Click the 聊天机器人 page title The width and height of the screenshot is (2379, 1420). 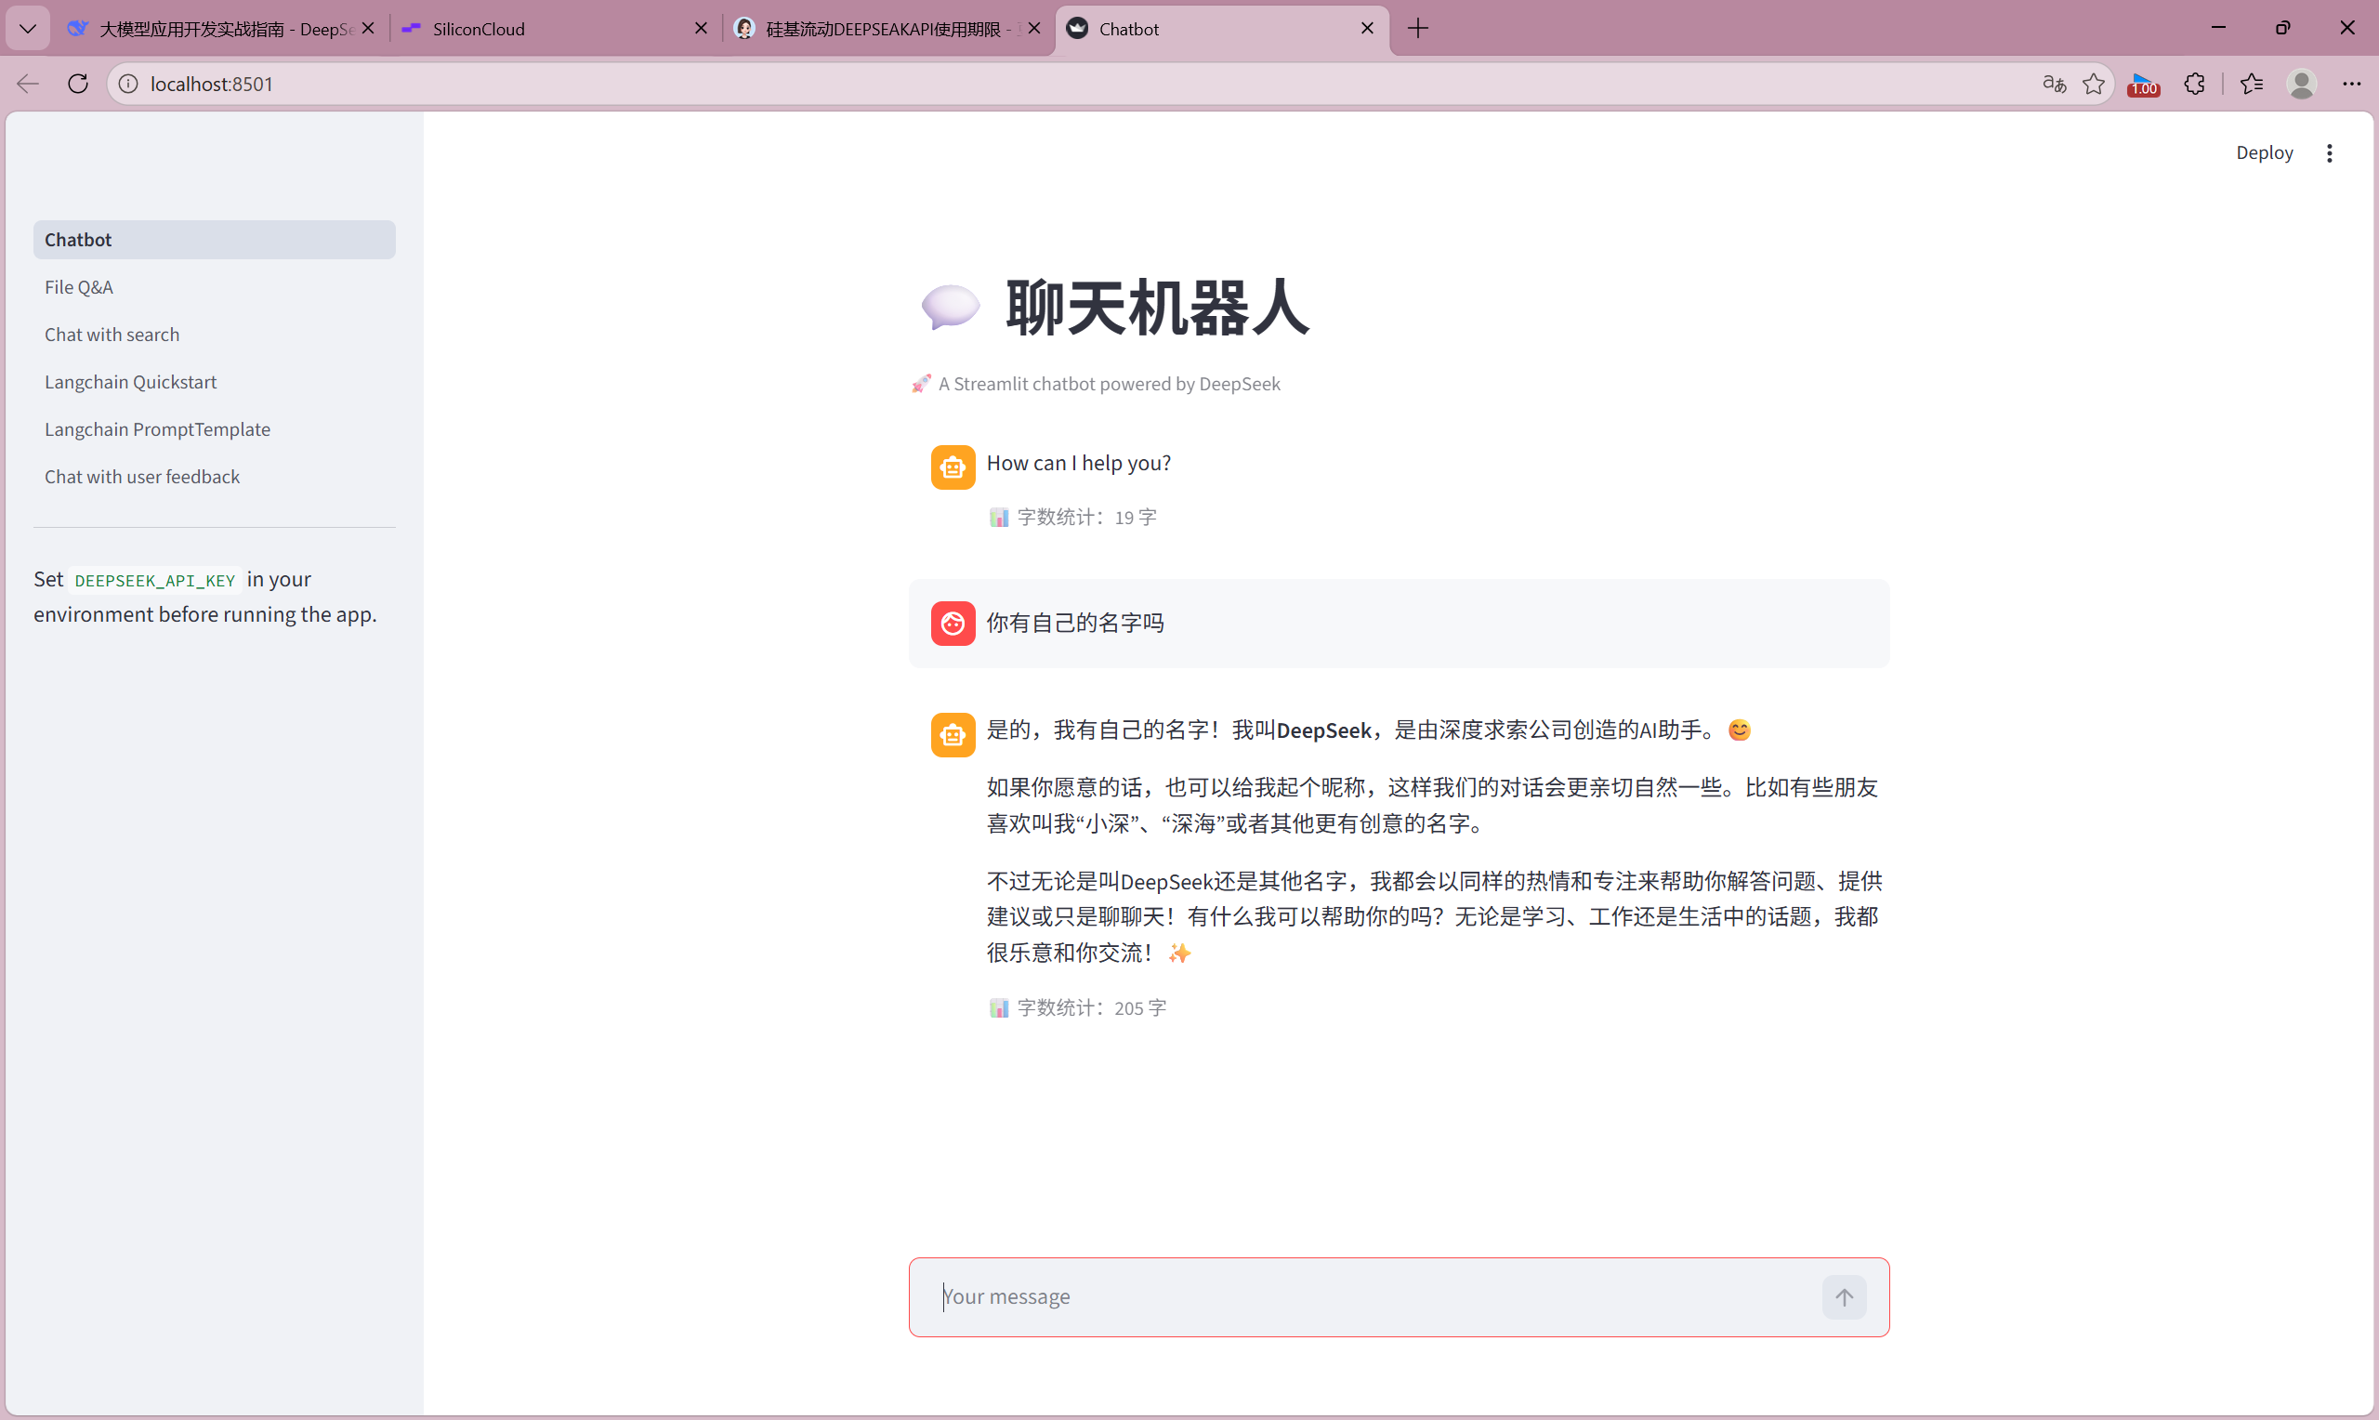pyautogui.click(x=1156, y=309)
